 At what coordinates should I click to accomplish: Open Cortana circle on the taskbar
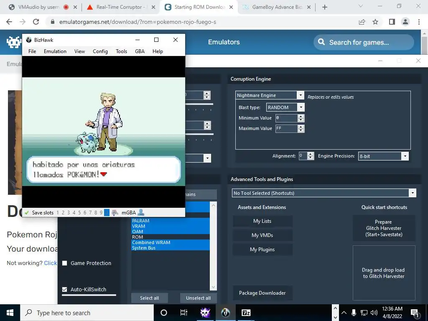pyautogui.click(x=164, y=313)
